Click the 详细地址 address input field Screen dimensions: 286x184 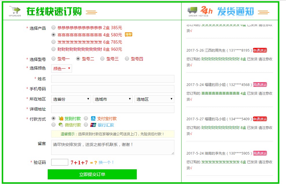[113, 109]
